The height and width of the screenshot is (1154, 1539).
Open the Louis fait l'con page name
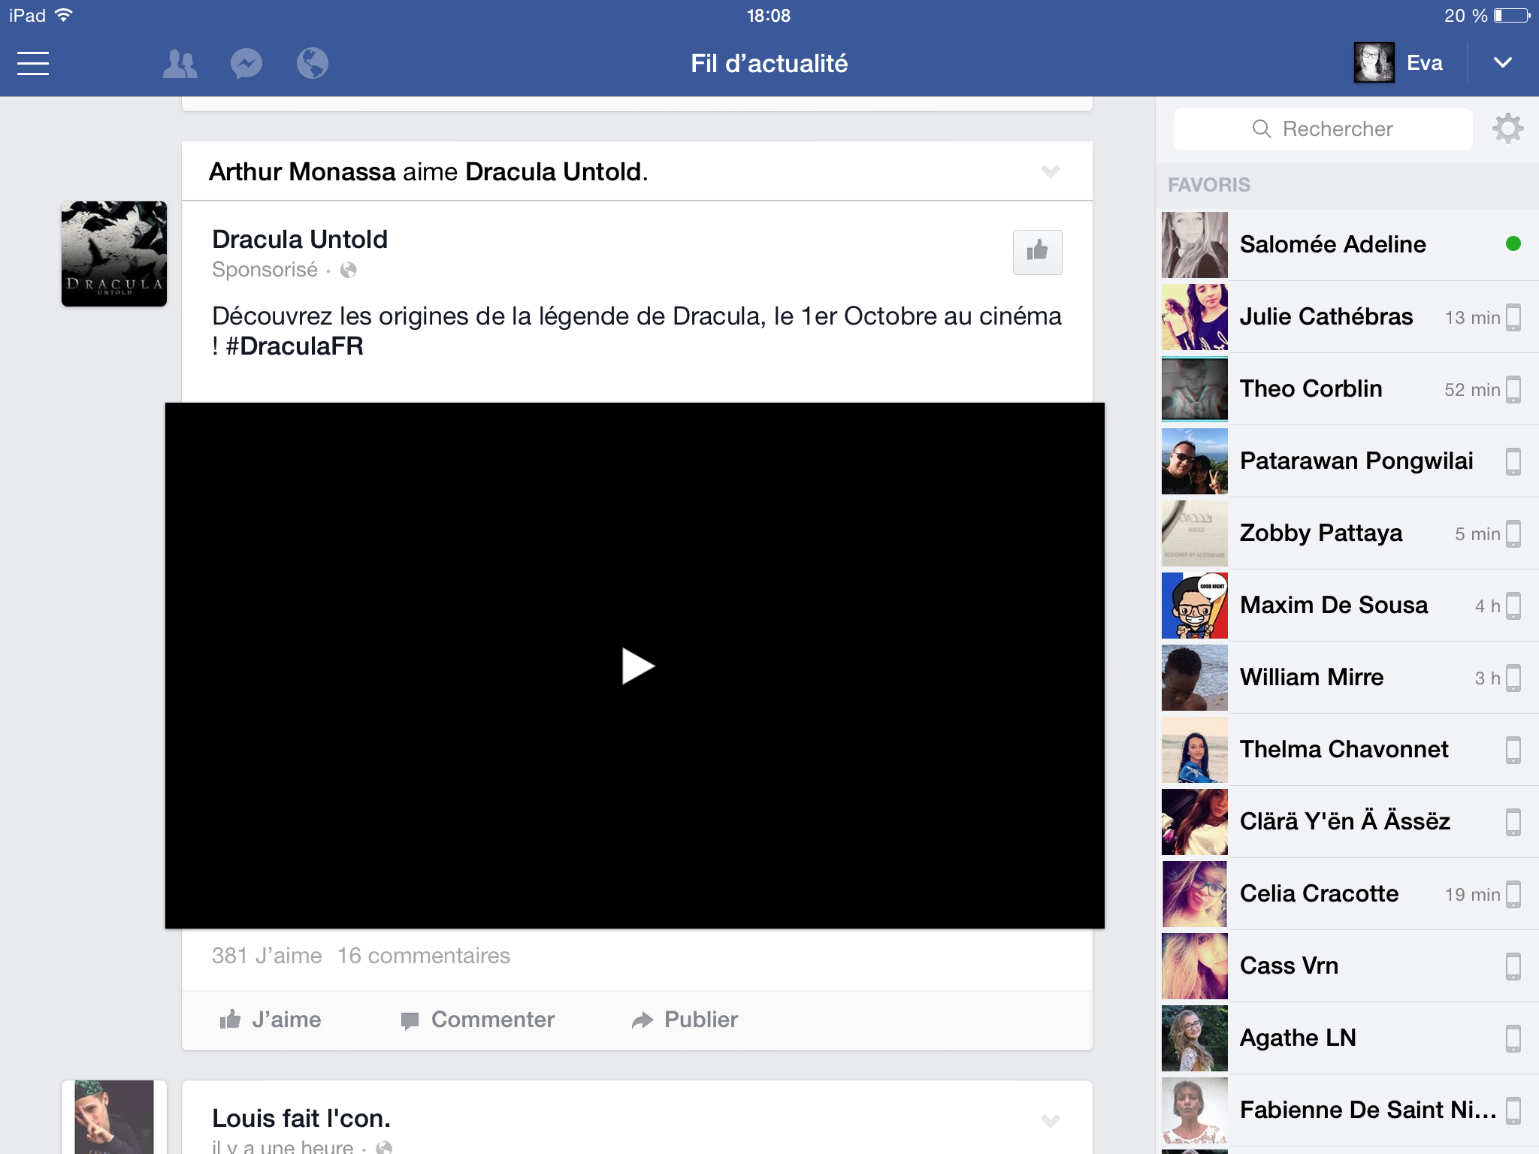[301, 1119]
